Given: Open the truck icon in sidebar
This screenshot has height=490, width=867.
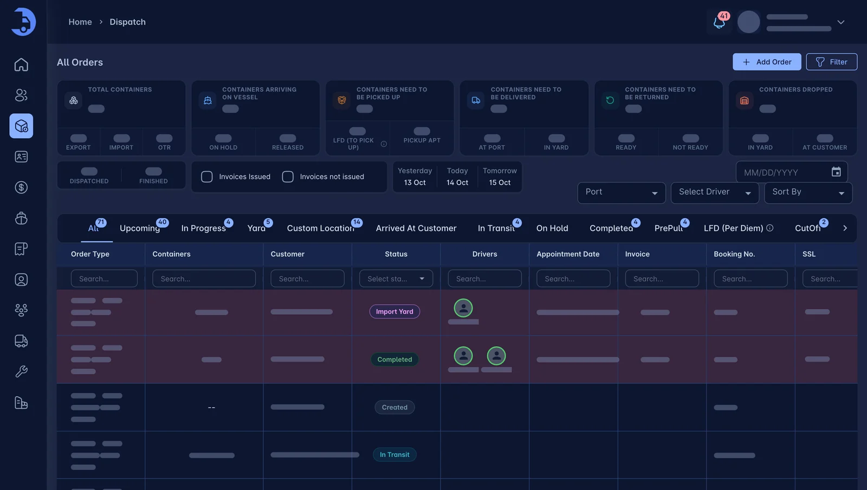Looking at the screenshot, I should pos(21,341).
